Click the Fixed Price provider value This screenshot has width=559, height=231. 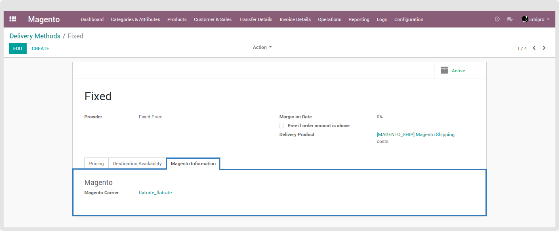151,117
